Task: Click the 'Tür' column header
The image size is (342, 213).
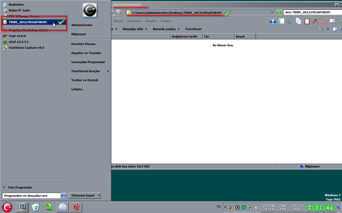Action: [x=219, y=36]
